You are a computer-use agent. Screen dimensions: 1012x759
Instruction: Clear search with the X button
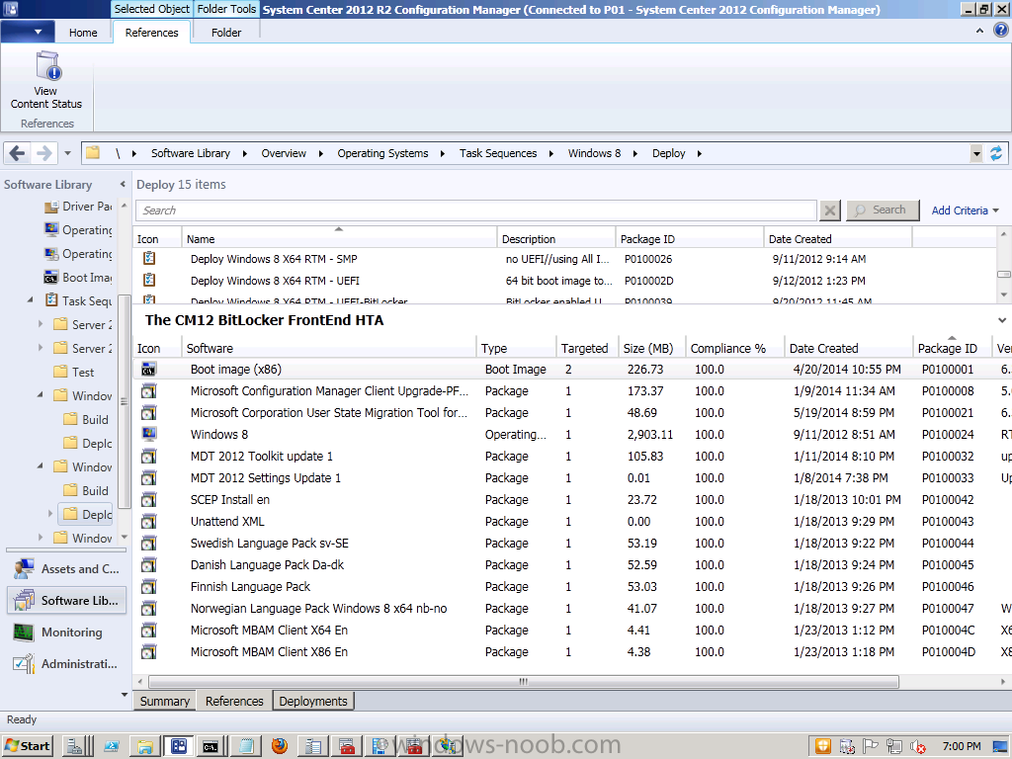click(x=830, y=211)
